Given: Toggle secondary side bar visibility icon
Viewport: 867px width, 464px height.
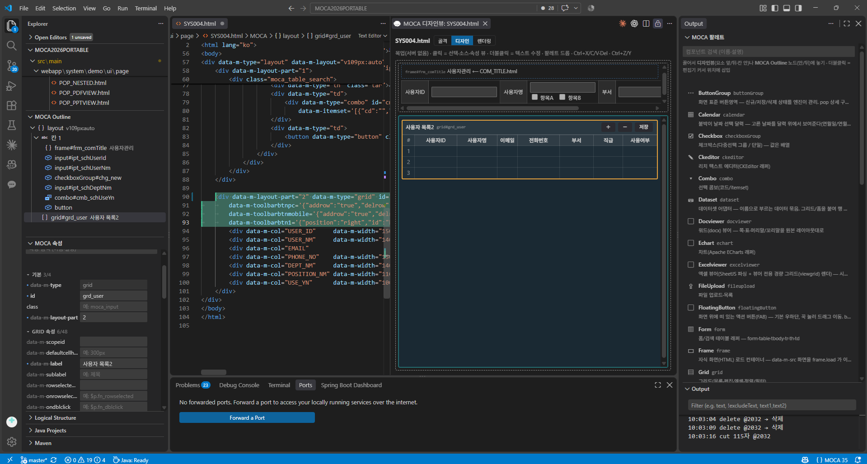Looking at the screenshot, I should tap(798, 8).
